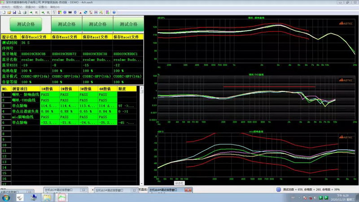Click channel 3 测试合格 green button
This screenshot has height=202, width=359.
point(97,24)
